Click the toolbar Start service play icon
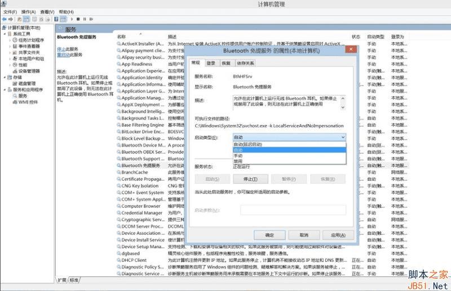 (x=72, y=19)
